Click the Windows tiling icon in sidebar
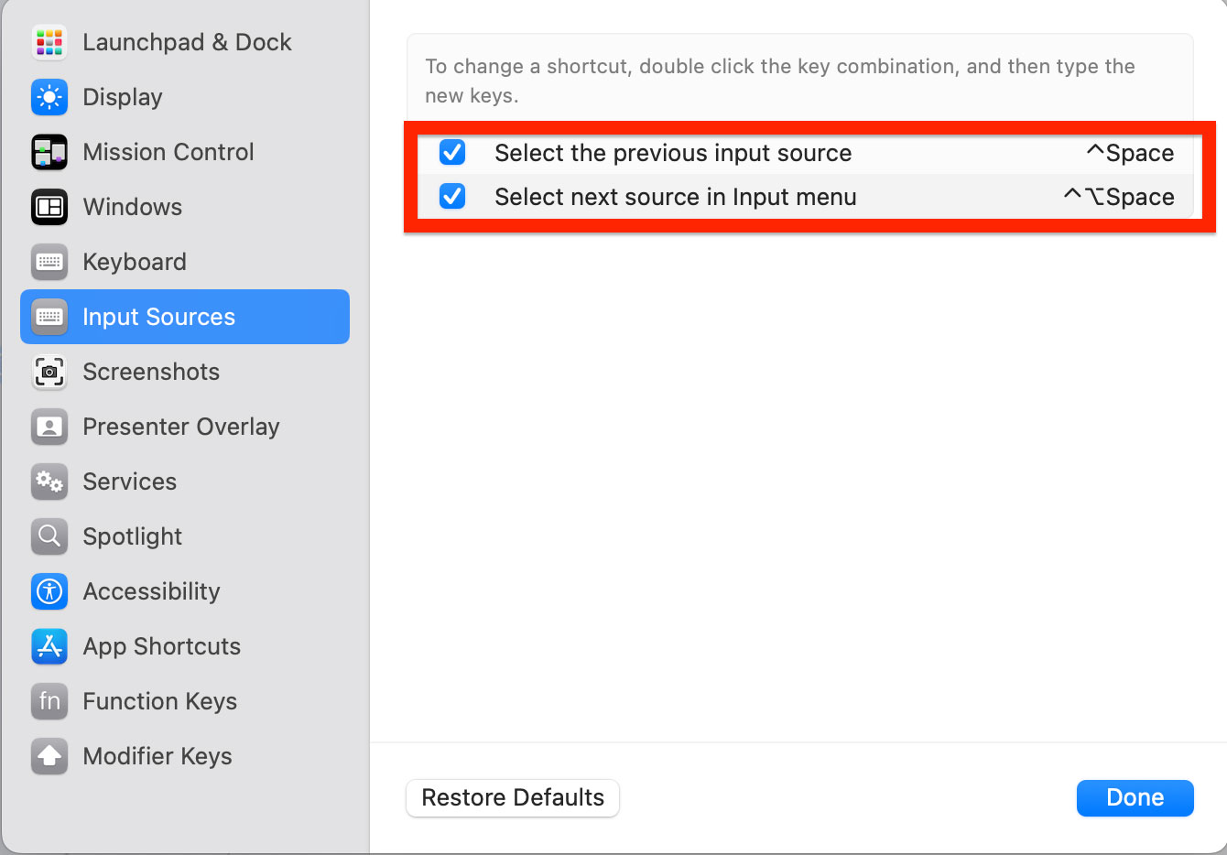The height and width of the screenshot is (855, 1227). [49, 207]
